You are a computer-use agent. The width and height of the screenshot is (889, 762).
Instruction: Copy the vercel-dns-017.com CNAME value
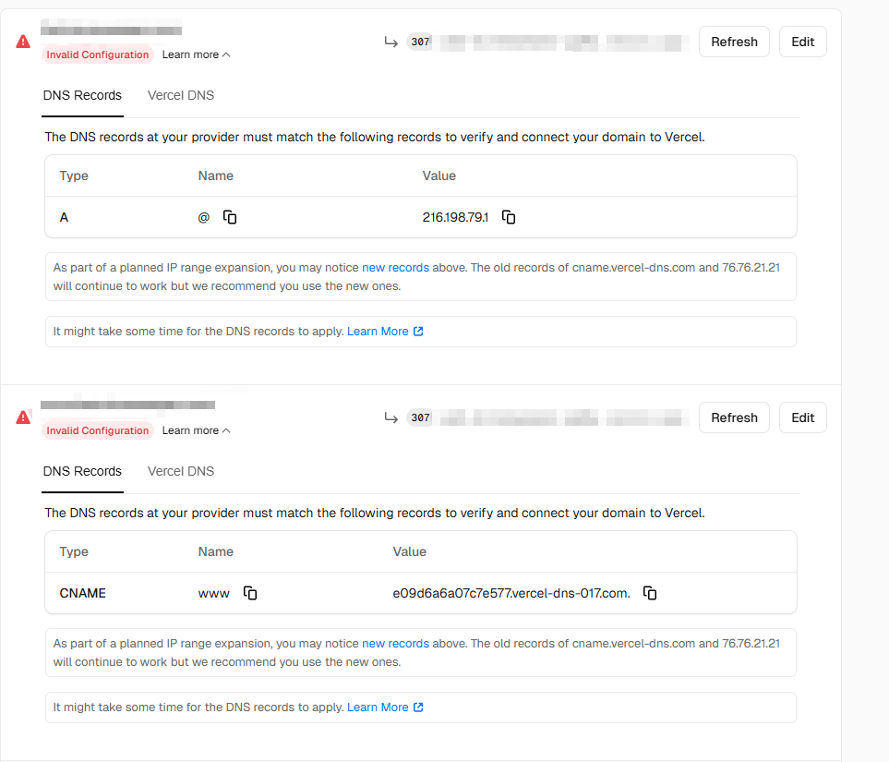(650, 593)
